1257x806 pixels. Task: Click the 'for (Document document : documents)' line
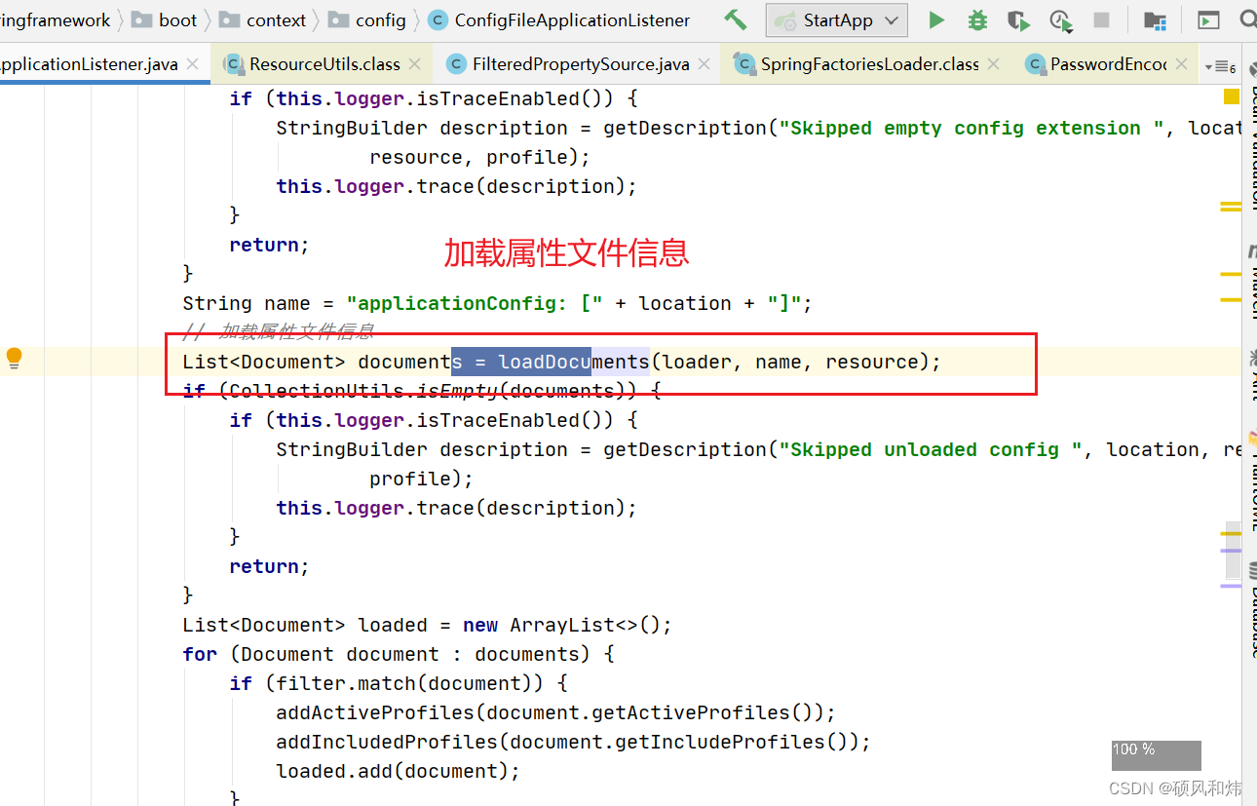pyautogui.click(x=398, y=654)
